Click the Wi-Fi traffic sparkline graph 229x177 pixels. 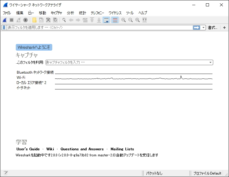coord(134,78)
